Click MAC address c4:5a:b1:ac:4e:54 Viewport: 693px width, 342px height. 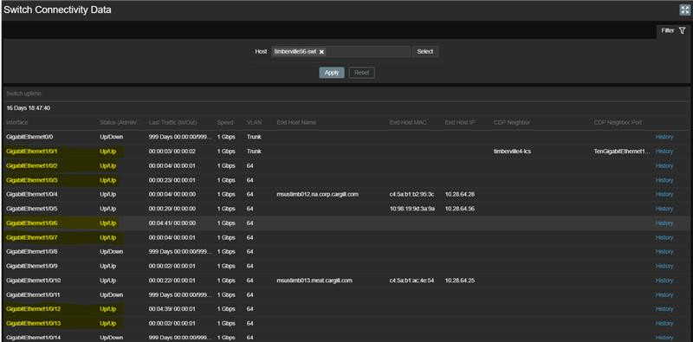point(411,281)
